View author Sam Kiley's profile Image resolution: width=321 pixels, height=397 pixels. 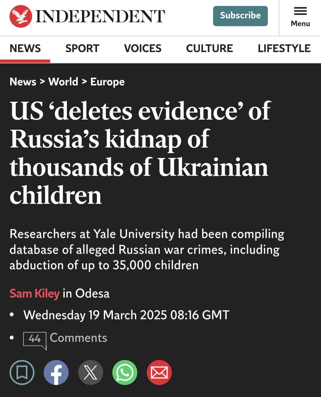[34, 293]
